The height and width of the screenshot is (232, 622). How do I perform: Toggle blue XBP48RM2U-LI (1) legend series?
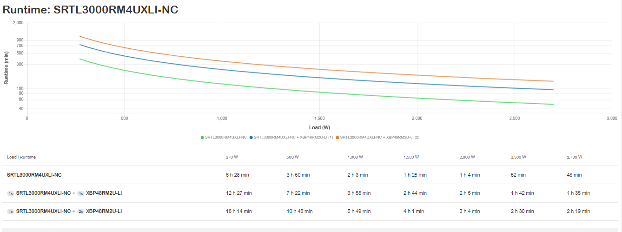[293, 137]
